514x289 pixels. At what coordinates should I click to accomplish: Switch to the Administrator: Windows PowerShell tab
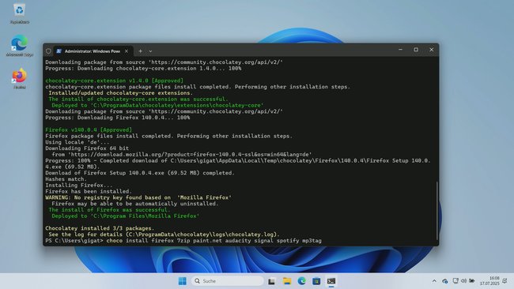tap(93, 51)
